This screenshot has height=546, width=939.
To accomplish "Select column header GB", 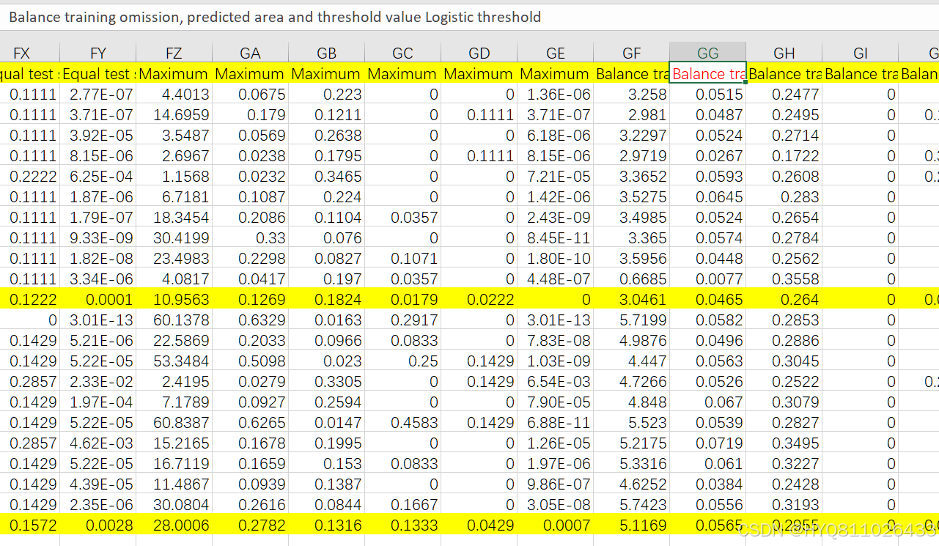I will (x=327, y=53).
